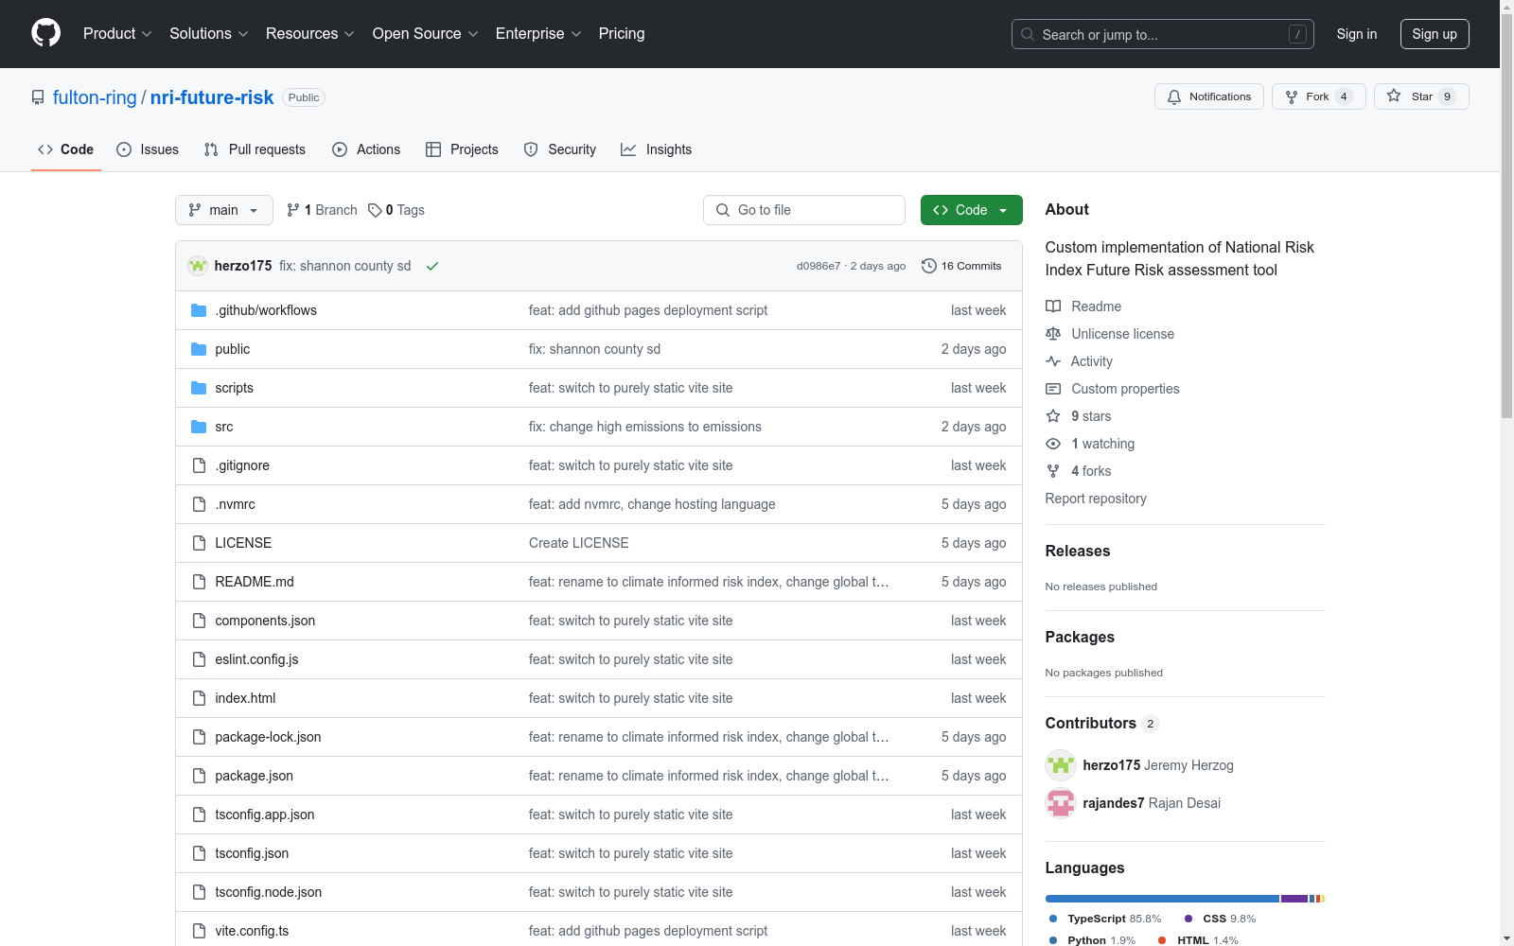Click the rajandes7 contributor avatar
The width and height of the screenshot is (1514, 946).
1061,803
